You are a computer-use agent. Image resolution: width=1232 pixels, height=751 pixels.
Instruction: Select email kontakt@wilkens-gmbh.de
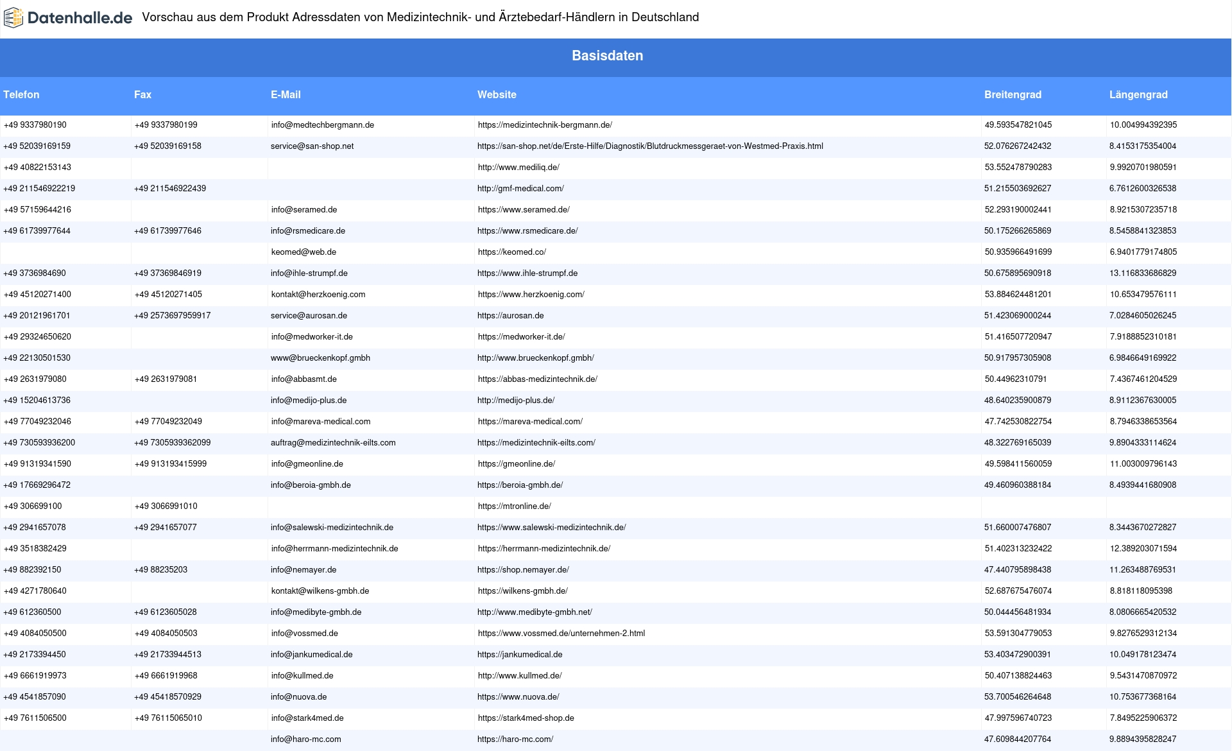[x=320, y=591]
